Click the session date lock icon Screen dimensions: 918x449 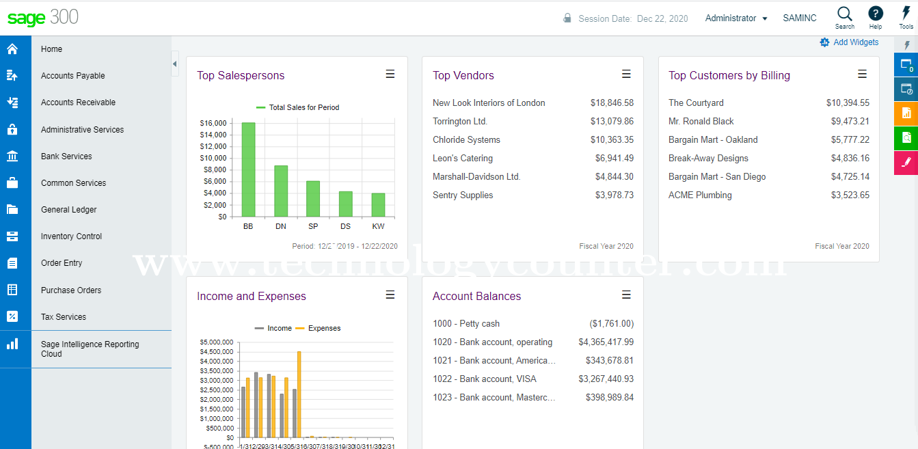(x=567, y=18)
